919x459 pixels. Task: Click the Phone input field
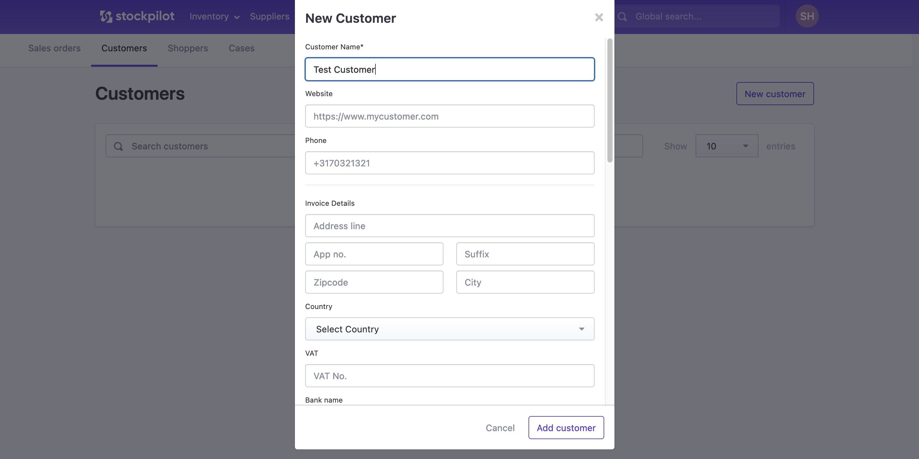click(450, 163)
